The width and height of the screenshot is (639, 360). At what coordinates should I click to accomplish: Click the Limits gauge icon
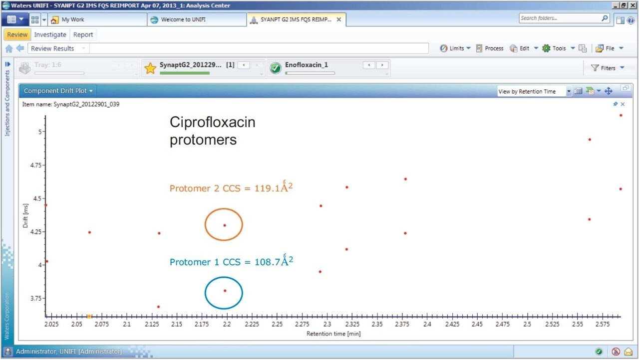[443, 48]
